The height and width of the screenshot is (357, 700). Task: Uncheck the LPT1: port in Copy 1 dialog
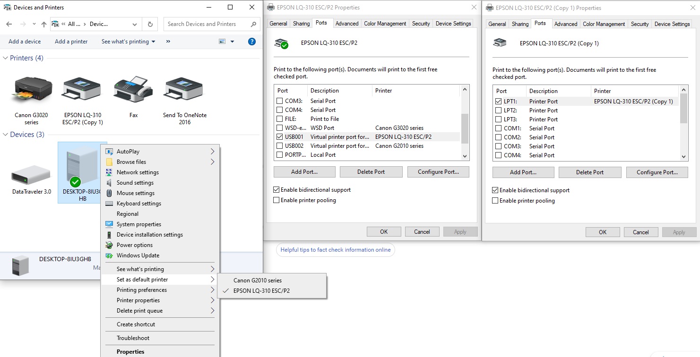click(499, 102)
